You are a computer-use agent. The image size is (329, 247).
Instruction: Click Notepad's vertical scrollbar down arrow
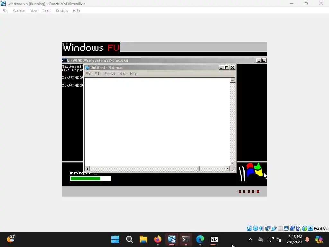pos(233,164)
